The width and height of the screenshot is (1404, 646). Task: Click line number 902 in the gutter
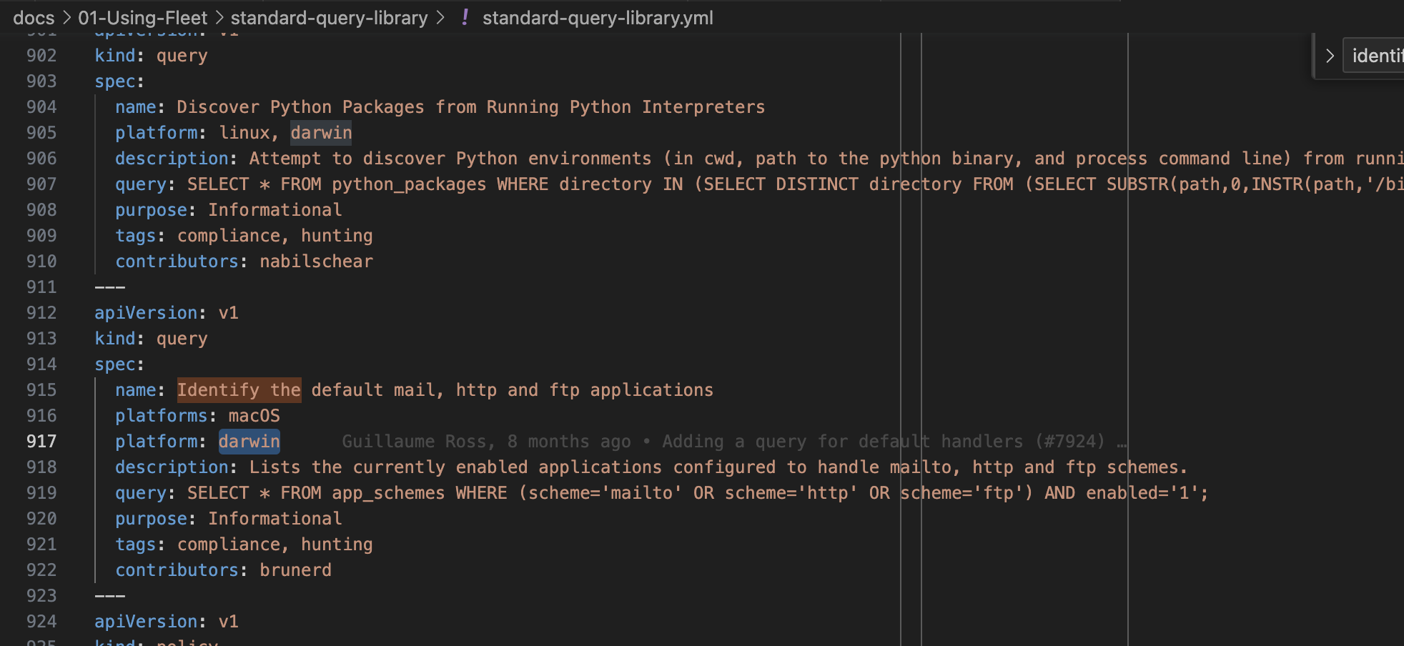point(41,55)
